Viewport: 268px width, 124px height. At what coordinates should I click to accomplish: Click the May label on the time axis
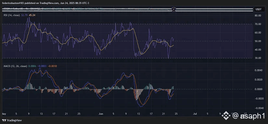pos(4,113)
